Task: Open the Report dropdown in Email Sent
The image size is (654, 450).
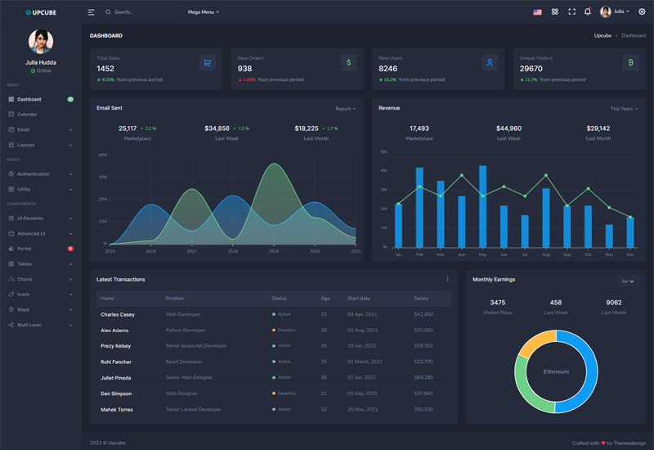Action: pyautogui.click(x=345, y=109)
